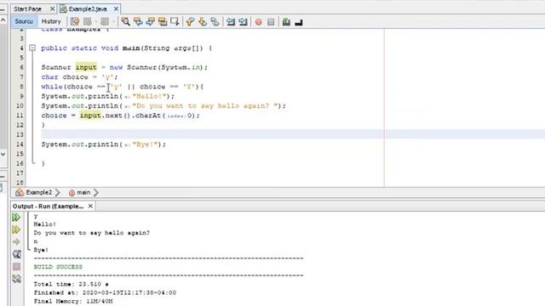
Task: Re-run the build green arrows icon
Action: (x=16, y=218)
